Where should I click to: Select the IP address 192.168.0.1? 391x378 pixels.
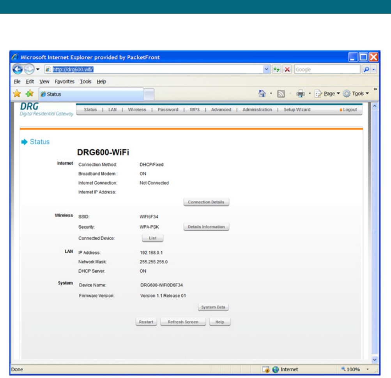coord(151,253)
